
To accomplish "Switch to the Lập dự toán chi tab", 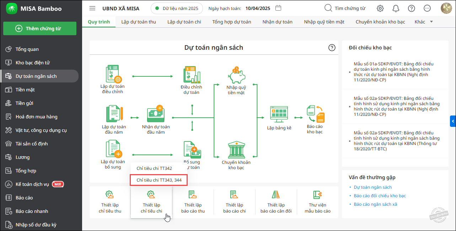I will 184,22.
